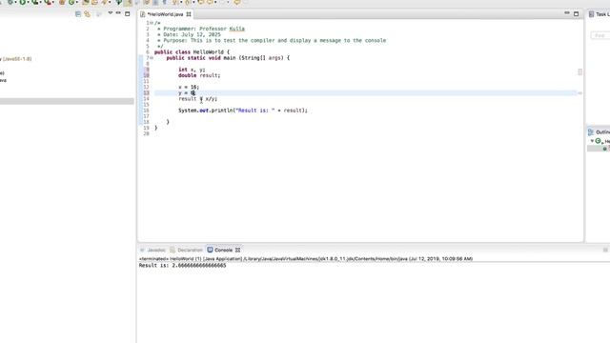The image size is (610, 343).
Task: Click the 'int x, y;' declaration line
Action: 192,70
